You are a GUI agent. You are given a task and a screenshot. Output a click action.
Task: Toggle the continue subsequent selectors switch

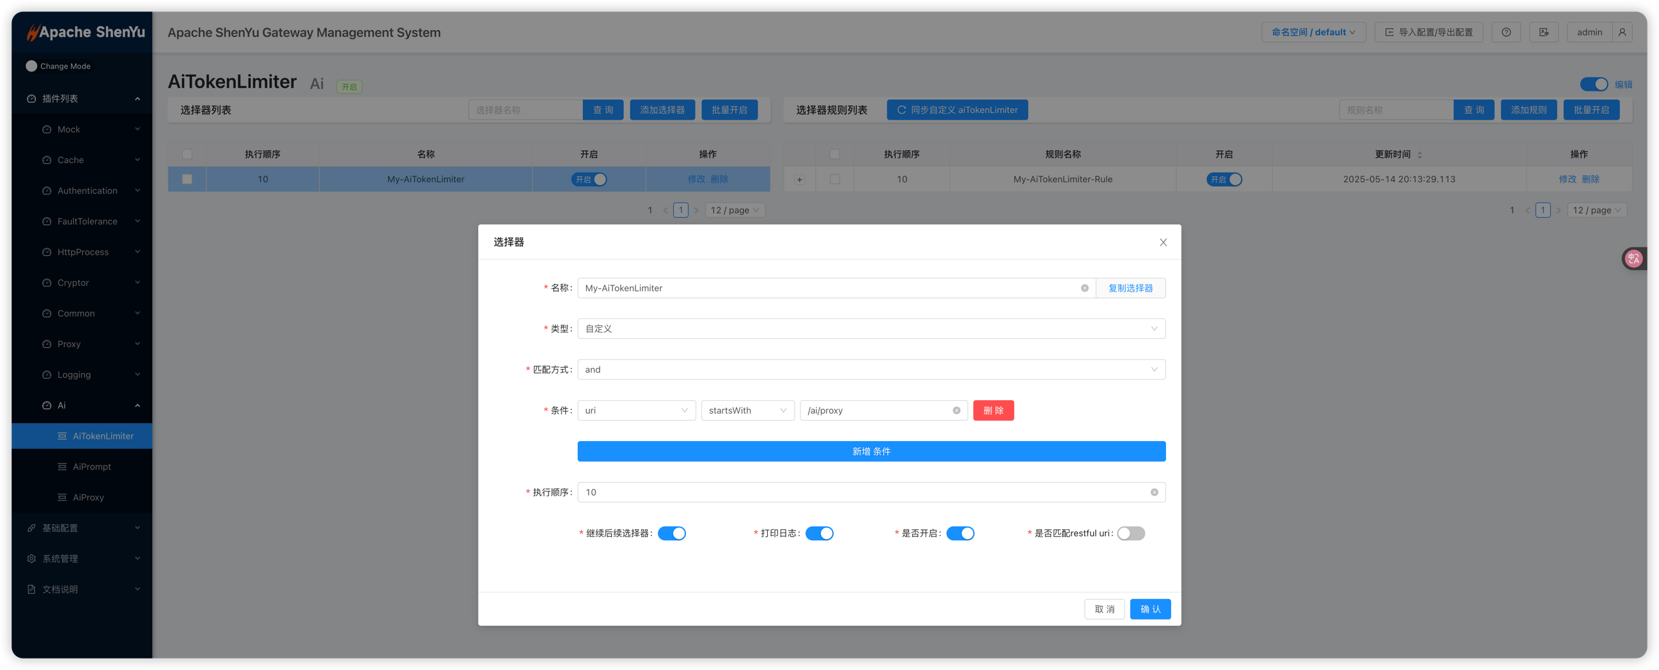click(672, 533)
